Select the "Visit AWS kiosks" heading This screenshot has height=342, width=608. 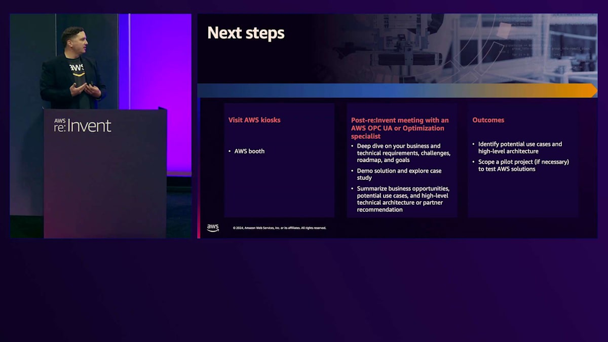pos(254,120)
